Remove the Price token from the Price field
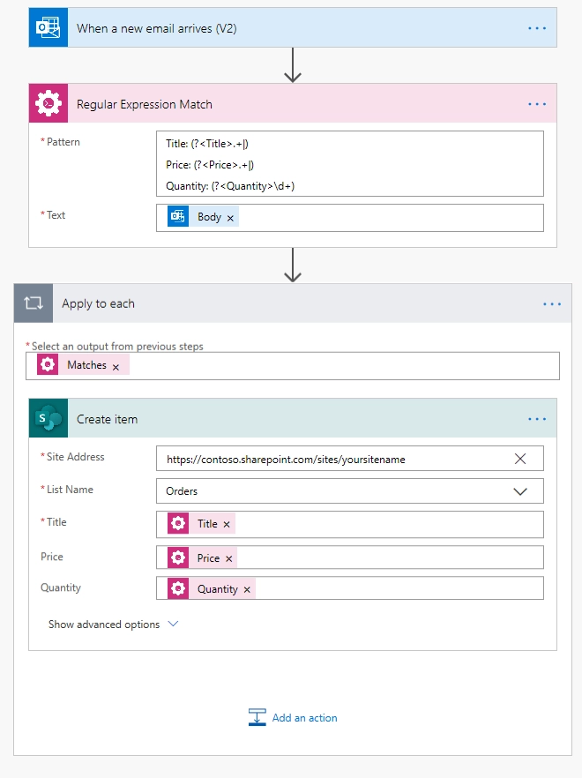This screenshot has height=778, width=582. pos(228,558)
